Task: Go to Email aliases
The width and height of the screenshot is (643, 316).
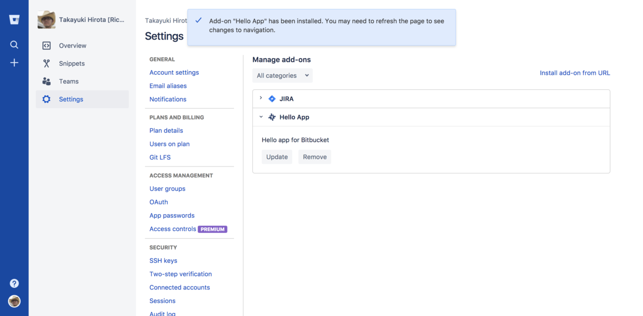Action: pos(168,86)
